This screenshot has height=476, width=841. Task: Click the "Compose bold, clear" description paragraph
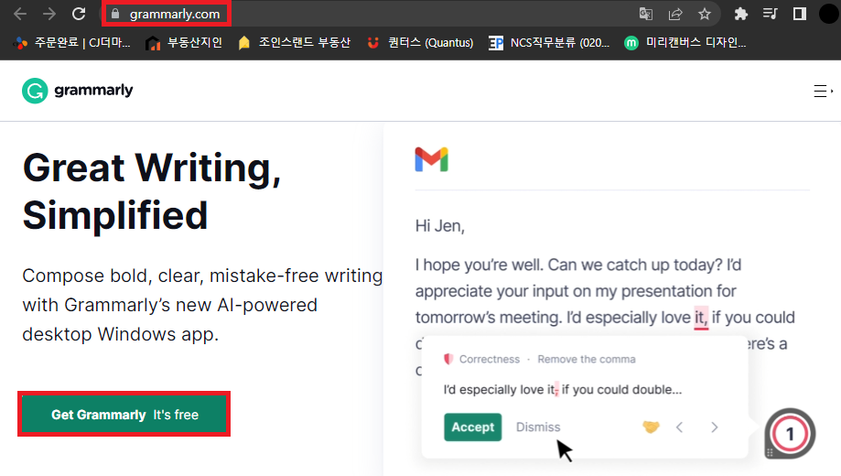point(202,305)
